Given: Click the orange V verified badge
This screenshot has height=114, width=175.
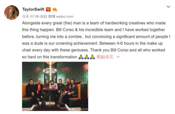Looking at the screenshot, I should tap(48, 9).
